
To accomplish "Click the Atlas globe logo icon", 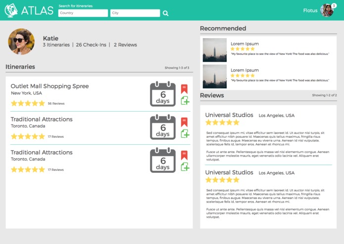I will [x=11, y=10].
